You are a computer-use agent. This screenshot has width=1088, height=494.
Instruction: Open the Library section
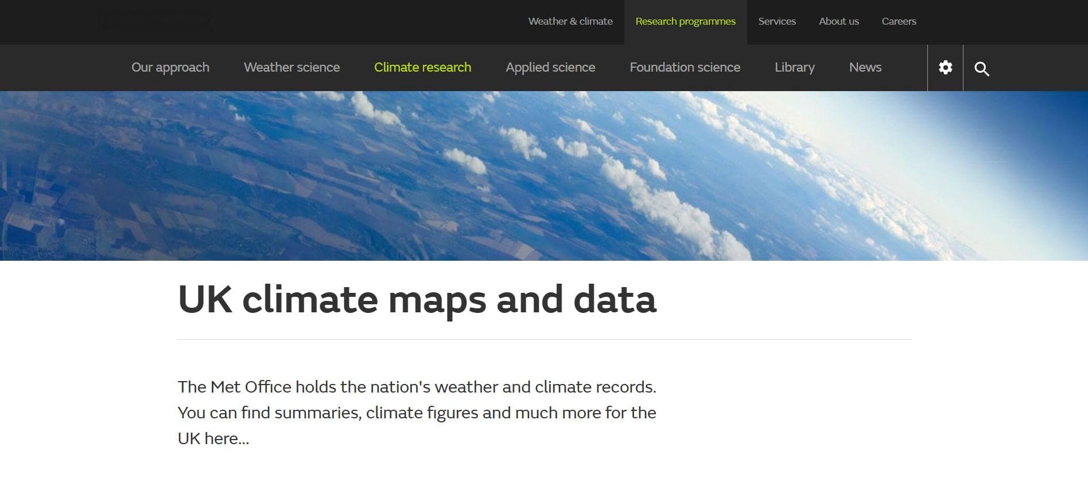click(794, 68)
